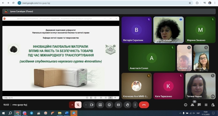Click muted mic icon on Катя Тарасенко tile
Viewport: 218px width, 116px height.
(181, 76)
